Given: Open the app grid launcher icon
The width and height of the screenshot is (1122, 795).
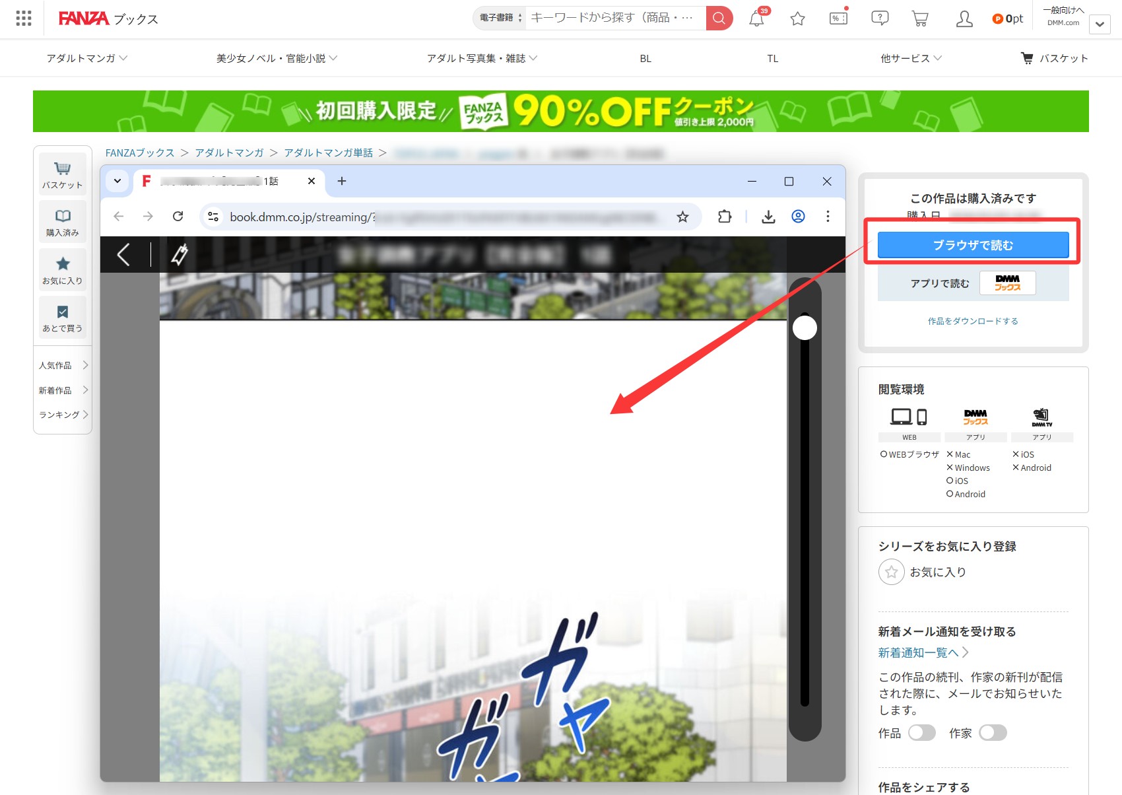Looking at the screenshot, I should pos(24,18).
